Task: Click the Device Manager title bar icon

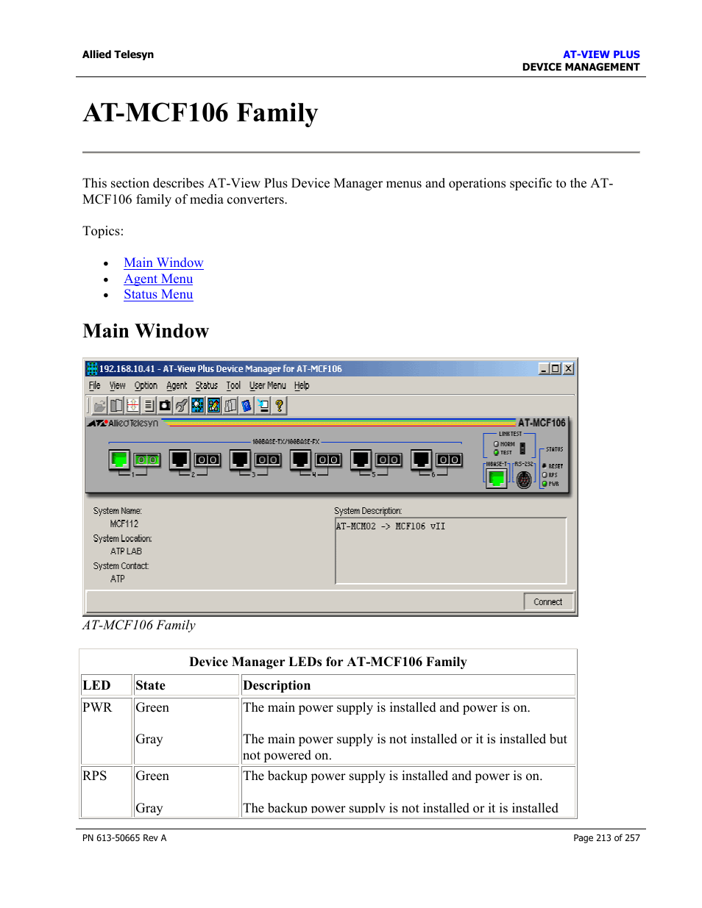Action: 92,368
